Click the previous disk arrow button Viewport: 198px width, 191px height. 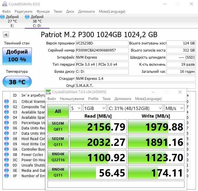point(6,34)
